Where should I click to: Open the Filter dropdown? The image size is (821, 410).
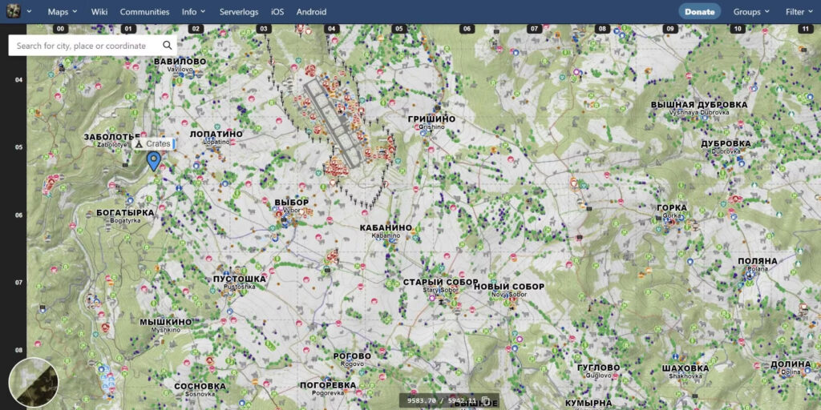pyautogui.click(x=799, y=12)
